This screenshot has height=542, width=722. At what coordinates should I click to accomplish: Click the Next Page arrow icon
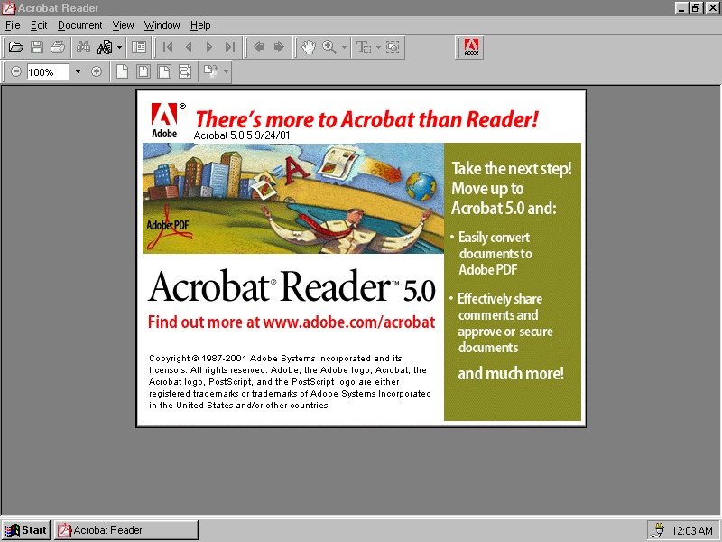click(x=209, y=47)
